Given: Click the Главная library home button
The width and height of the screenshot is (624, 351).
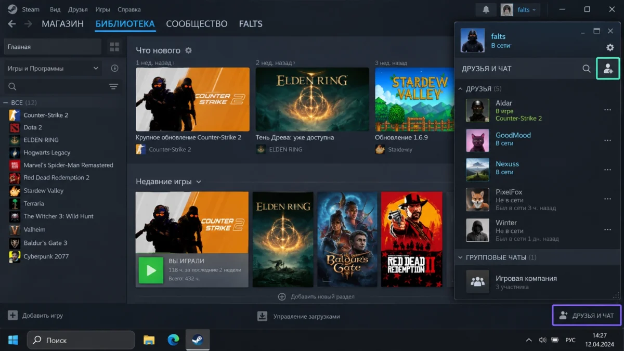Looking at the screenshot, I should click(53, 47).
